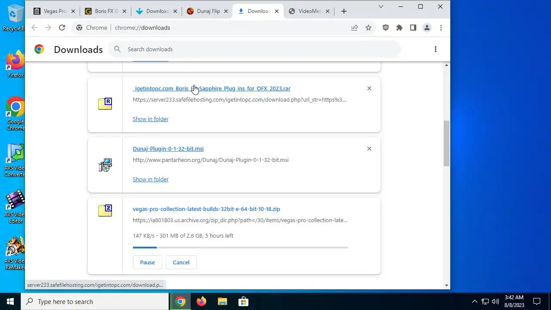Remove the Boris Sapphire rar from list
Image resolution: width=551 pixels, height=310 pixels.
pos(369,88)
